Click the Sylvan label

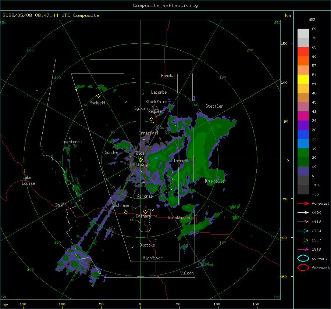[x=141, y=108]
